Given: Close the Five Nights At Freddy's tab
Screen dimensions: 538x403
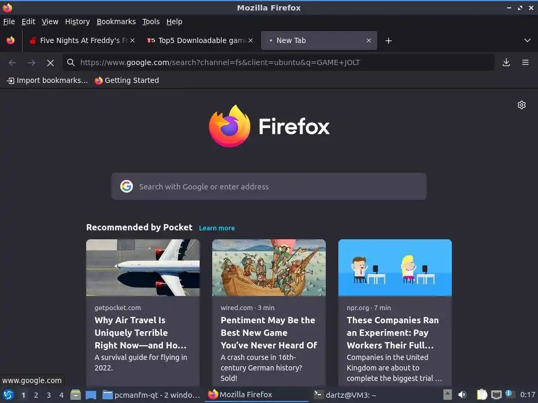Looking at the screenshot, I should pos(132,40).
